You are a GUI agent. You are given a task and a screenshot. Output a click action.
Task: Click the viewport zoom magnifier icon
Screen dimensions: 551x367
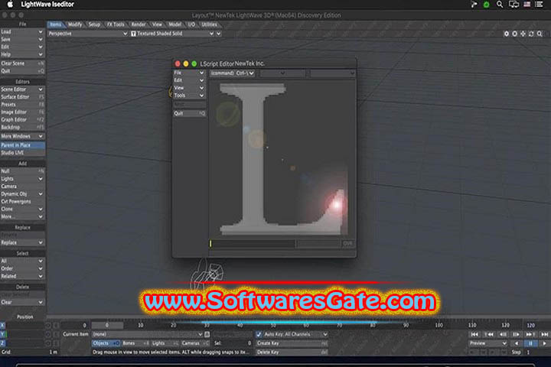click(x=540, y=34)
